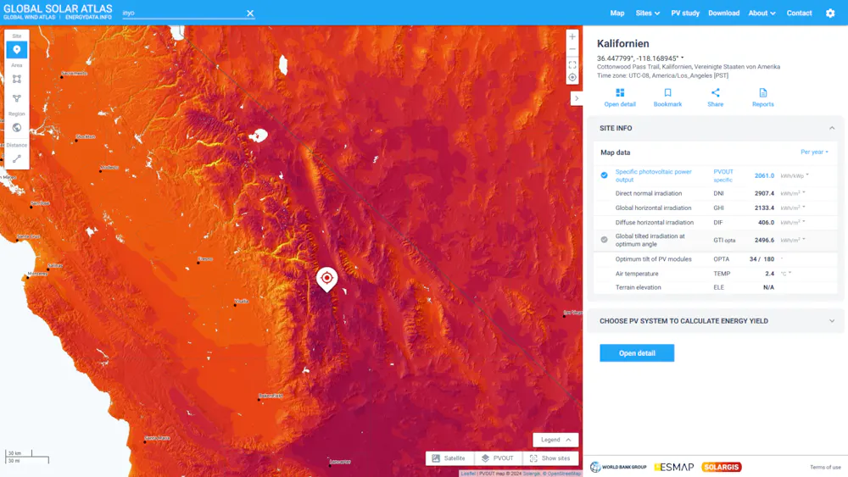Toggle Show sites on map

point(550,458)
